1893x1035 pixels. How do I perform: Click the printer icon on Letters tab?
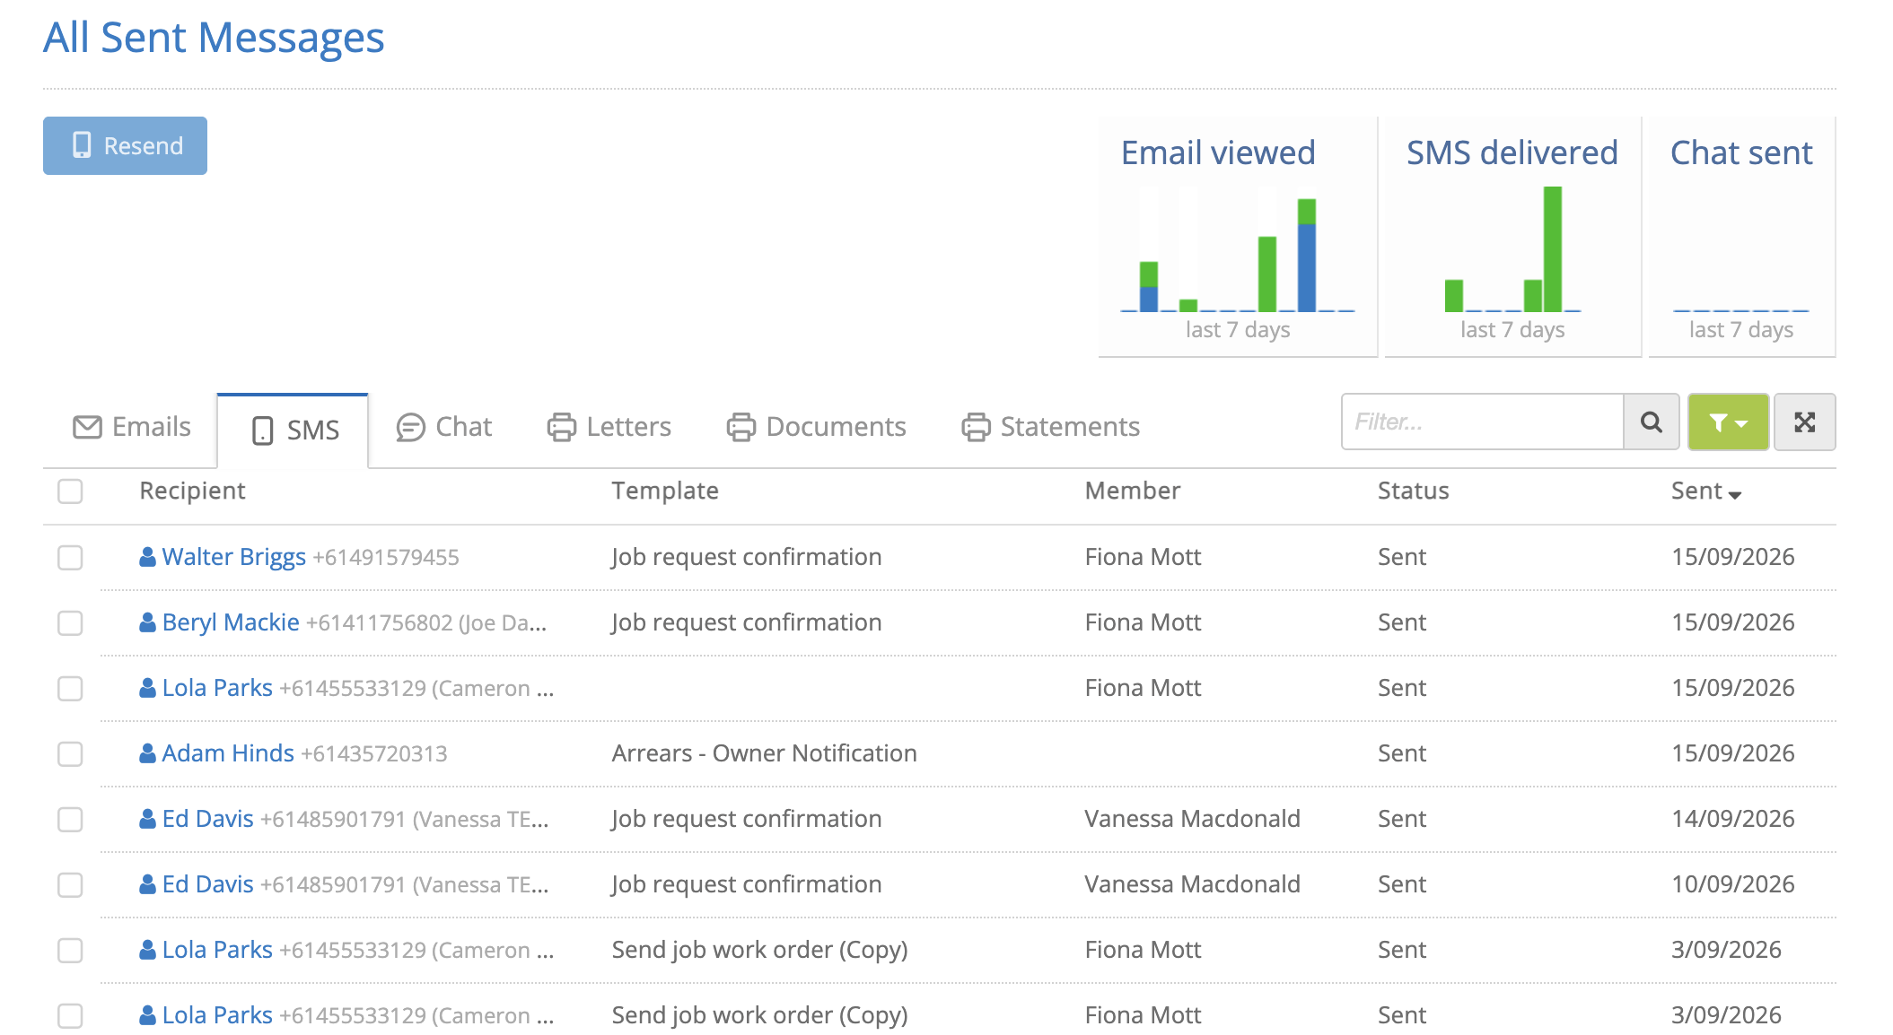(x=562, y=427)
